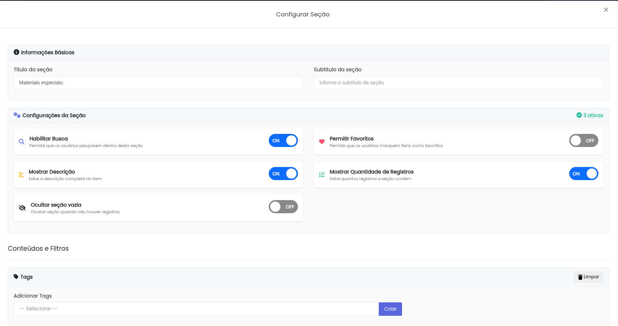Click the gears icon next to Configurações da Seção
The width and height of the screenshot is (618, 326).
(x=17, y=115)
